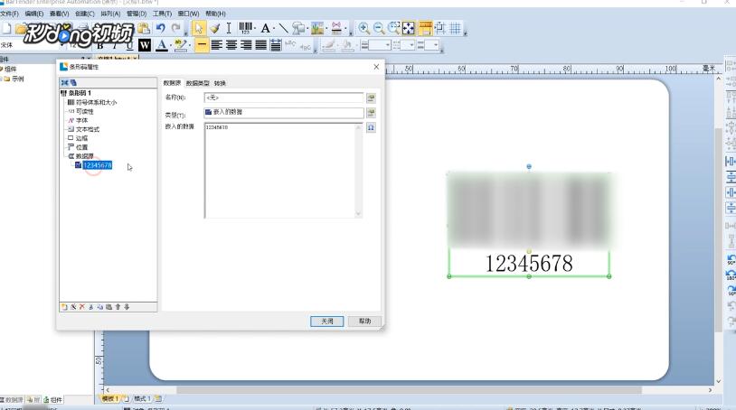Click the 关闭 button in dialog

coord(326,321)
